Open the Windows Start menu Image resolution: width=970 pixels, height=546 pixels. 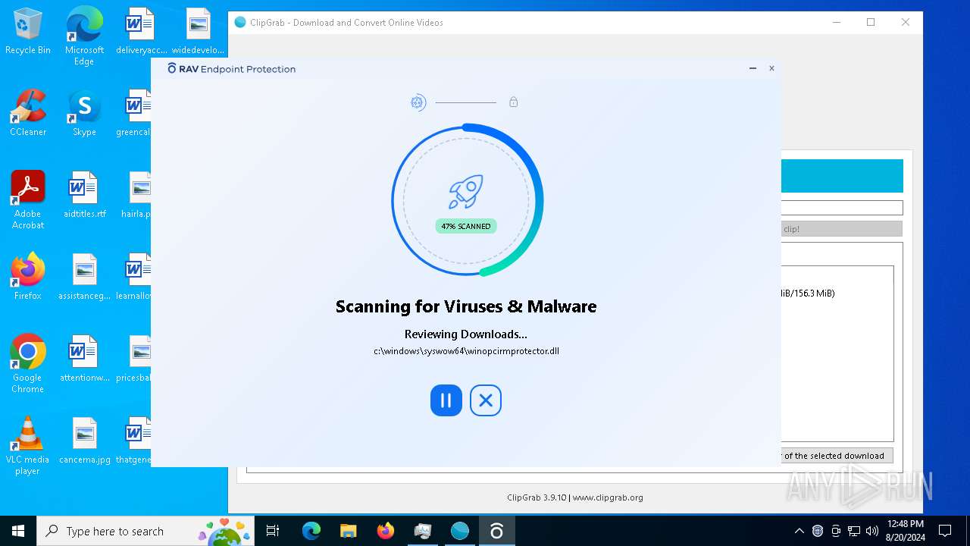tap(18, 531)
